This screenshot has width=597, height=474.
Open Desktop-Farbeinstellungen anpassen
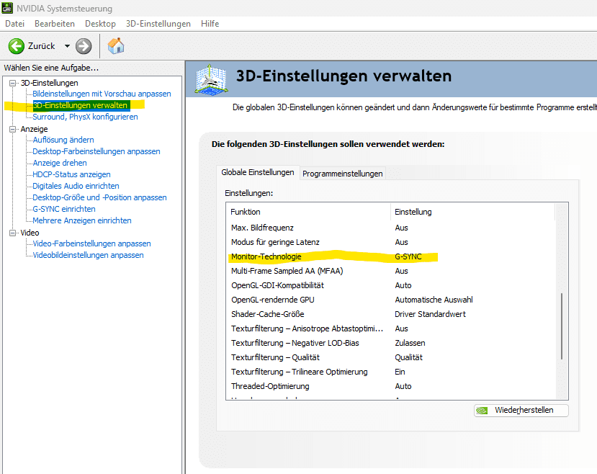96,151
